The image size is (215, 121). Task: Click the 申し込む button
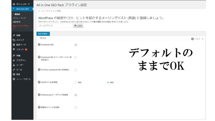[x=78, y=26]
